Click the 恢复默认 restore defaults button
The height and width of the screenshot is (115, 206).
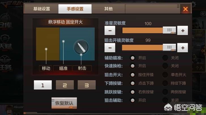64,103
